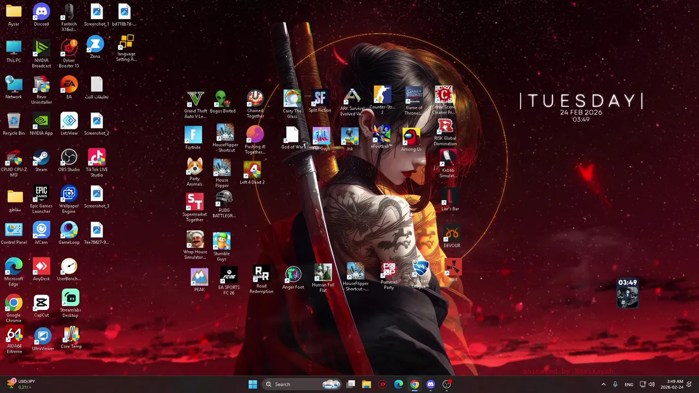Open the AnyDesk shortcut

pos(41,270)
